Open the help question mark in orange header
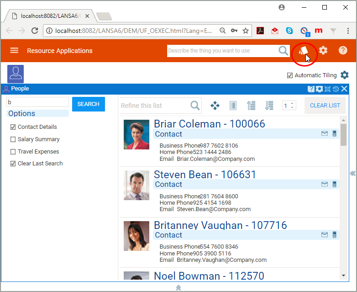The image size is (357, 292). (343, 50)
